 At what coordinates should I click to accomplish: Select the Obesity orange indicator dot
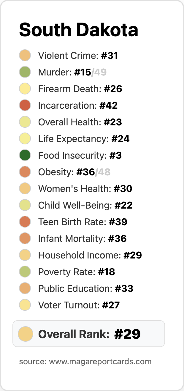click(x=25, y=172)
